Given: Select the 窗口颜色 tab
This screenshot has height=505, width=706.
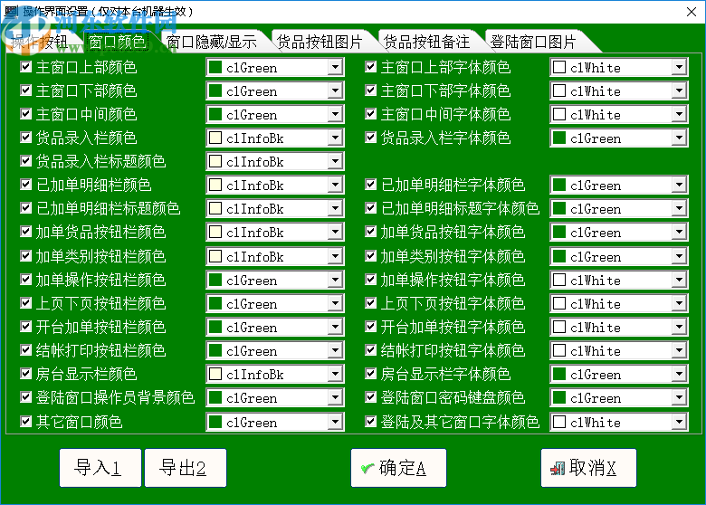Looking at the screenshot, I should (x=117, y=42).
